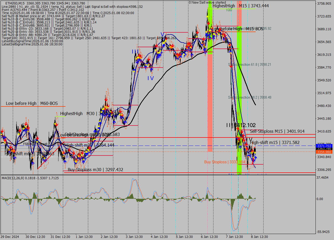Click the blue wave 'IV' marker

[x=150, y=78]
